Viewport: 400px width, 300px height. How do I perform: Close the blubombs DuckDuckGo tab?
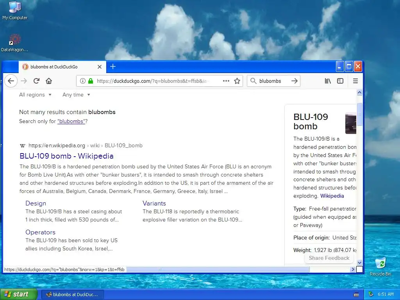tap(100, 67)
